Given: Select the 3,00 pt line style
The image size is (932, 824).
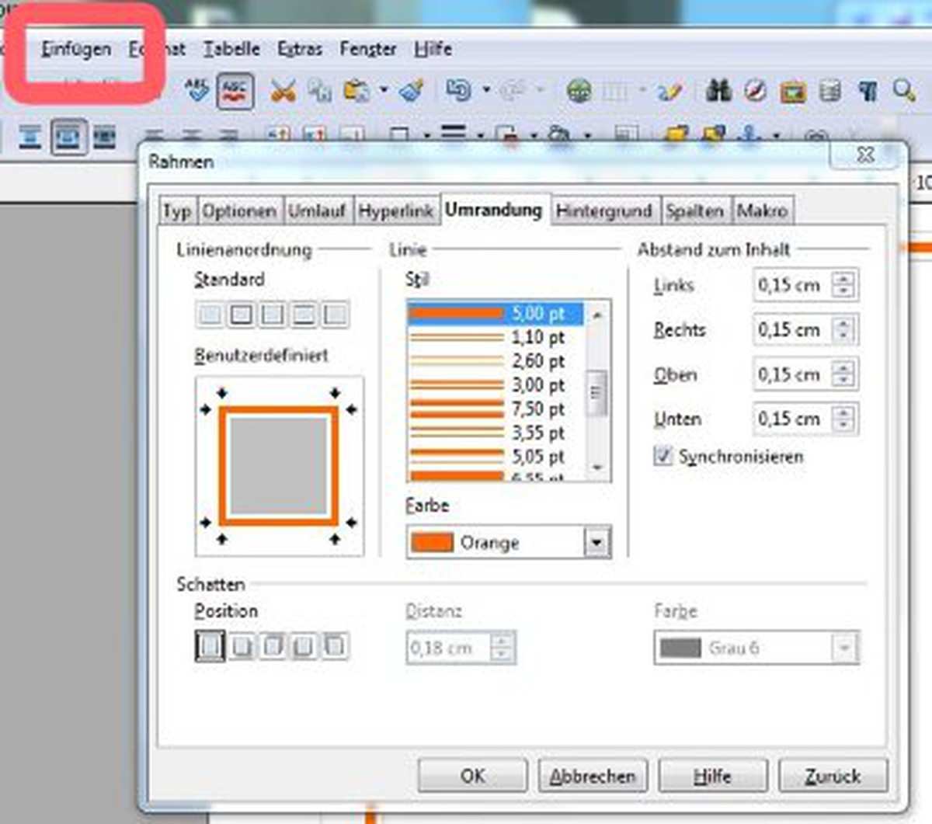Looking at the screenshot, I should click(497, 385).
